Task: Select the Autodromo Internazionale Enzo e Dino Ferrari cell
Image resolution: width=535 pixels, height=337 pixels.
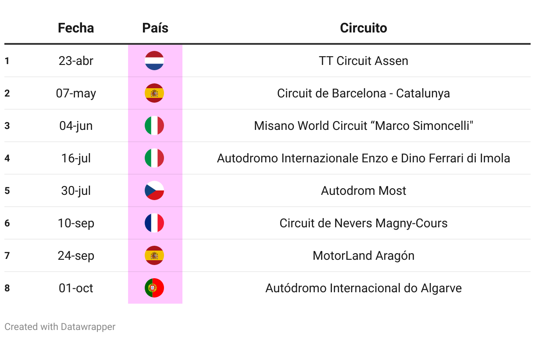Action: (x=364, y=158)
